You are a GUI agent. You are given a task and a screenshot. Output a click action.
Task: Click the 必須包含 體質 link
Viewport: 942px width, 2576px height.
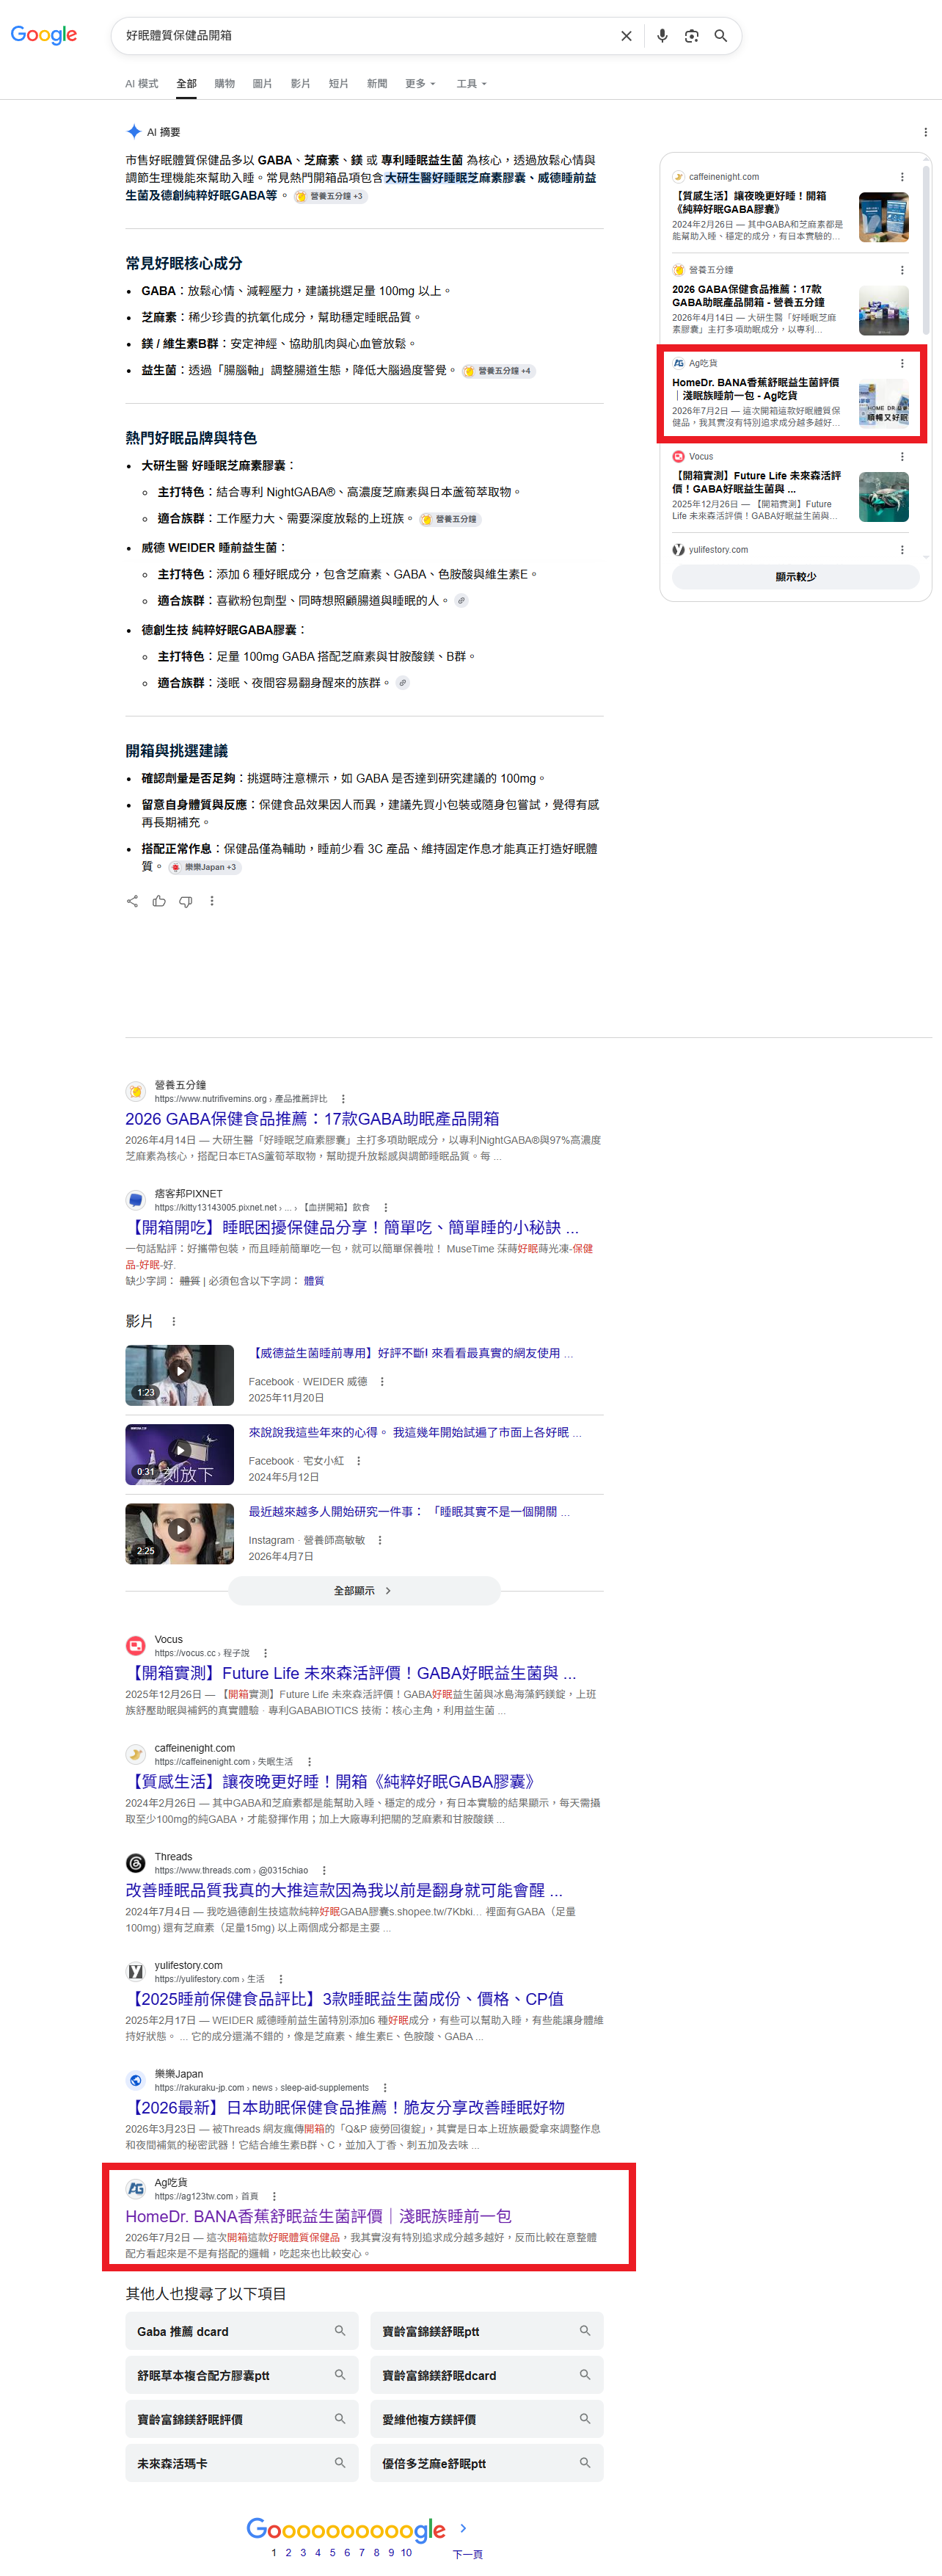[x=314, y=1281]
